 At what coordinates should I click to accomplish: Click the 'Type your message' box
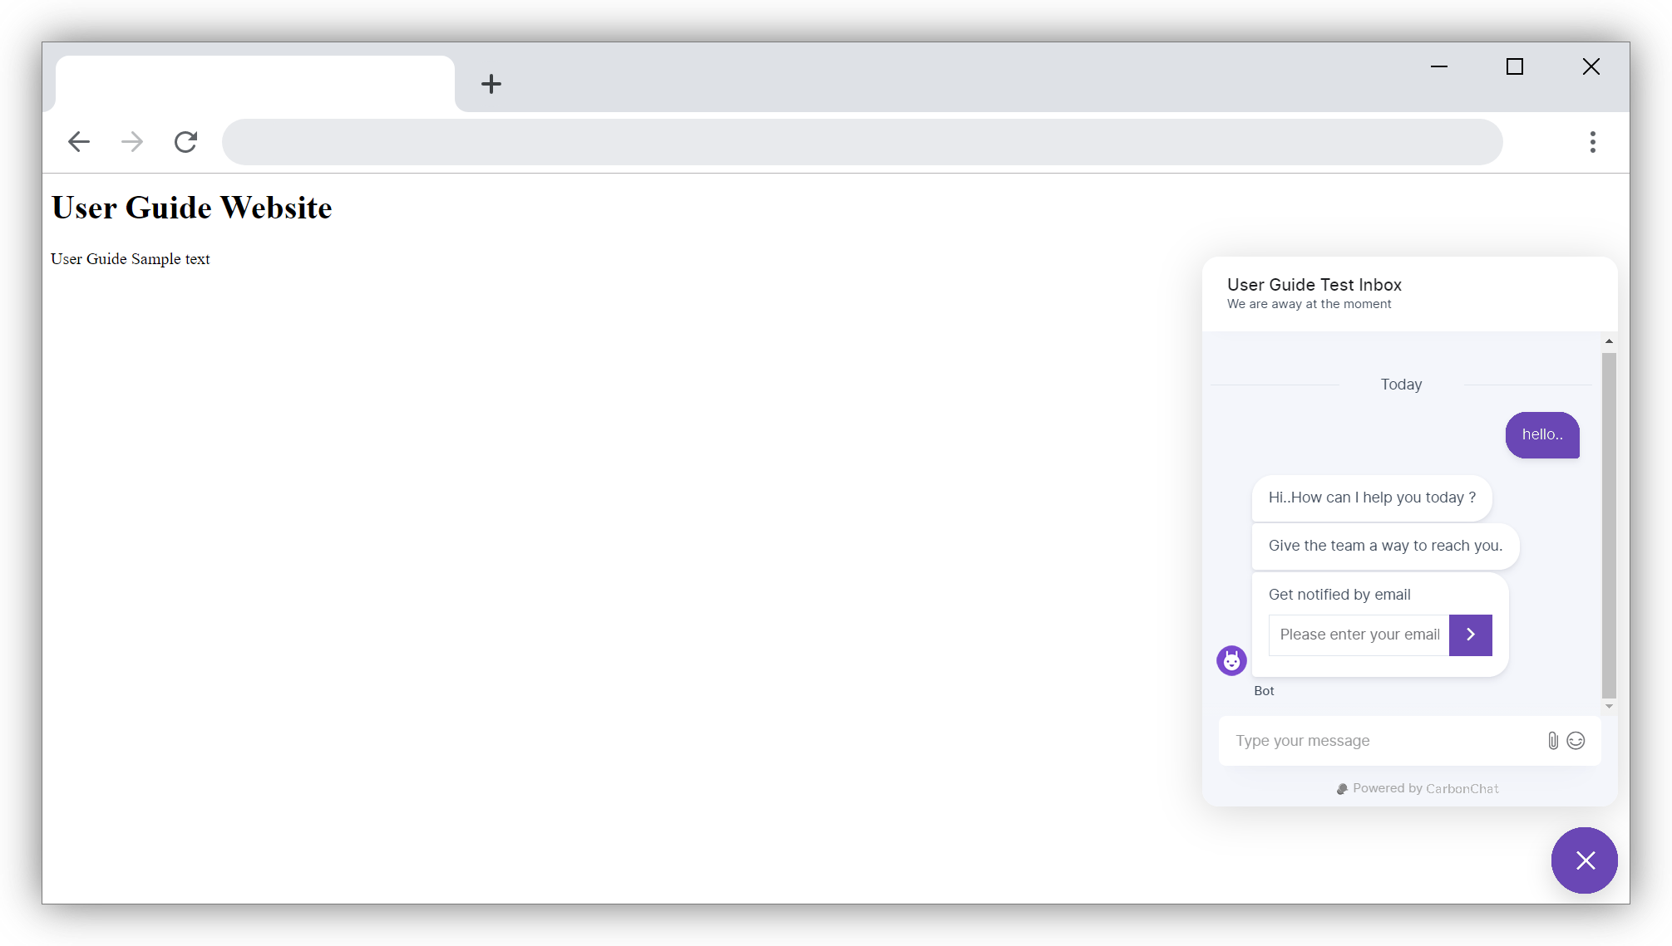coord(1380,741)
